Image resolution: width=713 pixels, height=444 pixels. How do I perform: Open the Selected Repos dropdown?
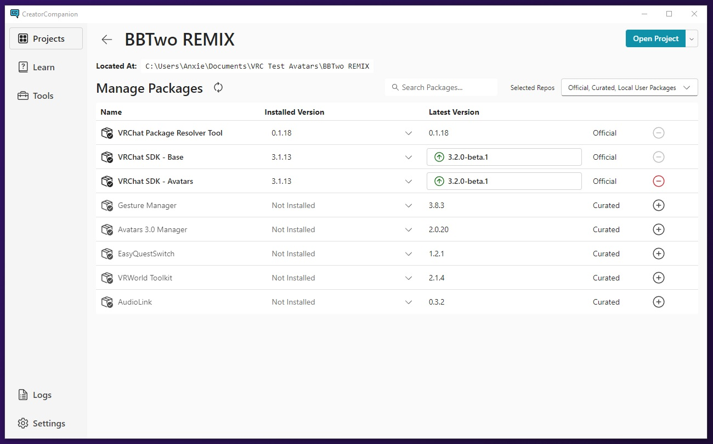[629, 87]
